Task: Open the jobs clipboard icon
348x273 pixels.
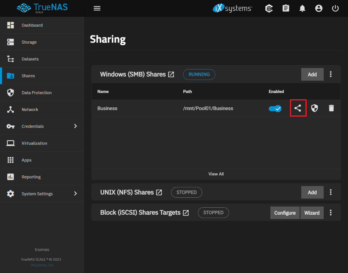Action: point(286,8)
